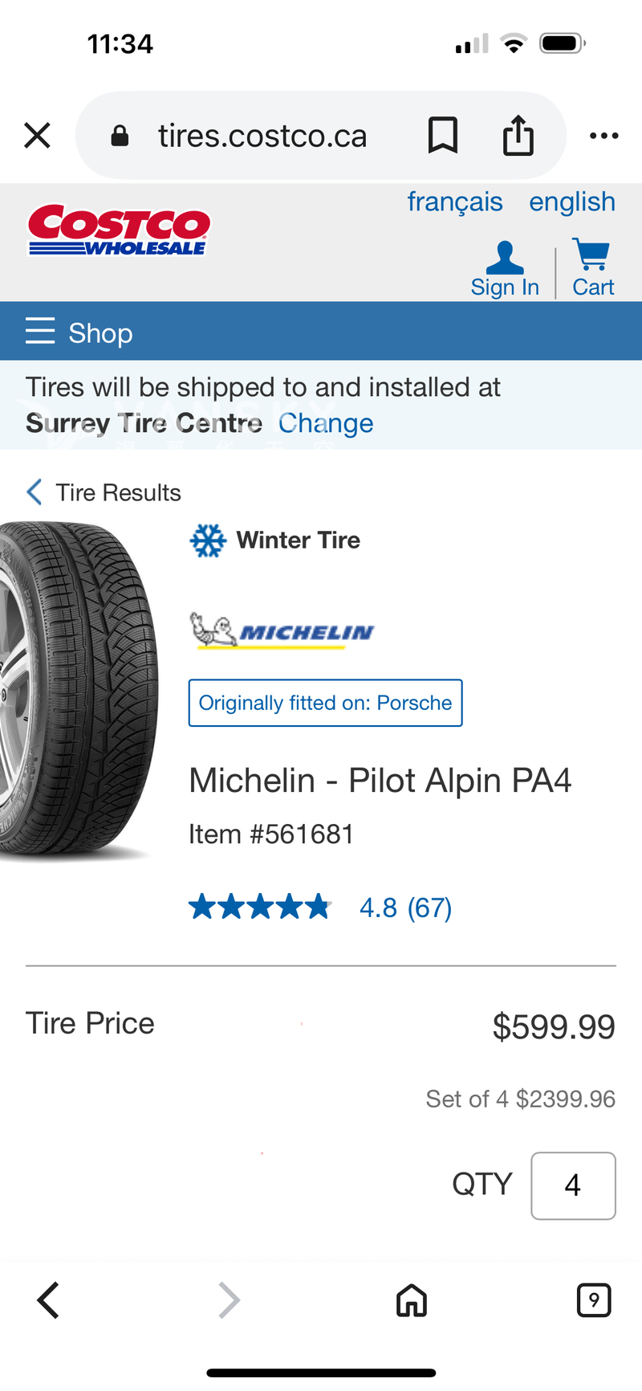
Task: Tap the QTY quantity field
Action: pos(573,1185)
